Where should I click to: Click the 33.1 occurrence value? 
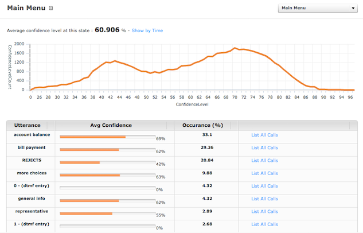[207, 135]
